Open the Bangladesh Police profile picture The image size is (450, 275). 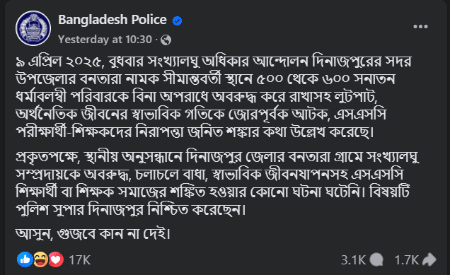pyautogui.click(x=33, y=28)
